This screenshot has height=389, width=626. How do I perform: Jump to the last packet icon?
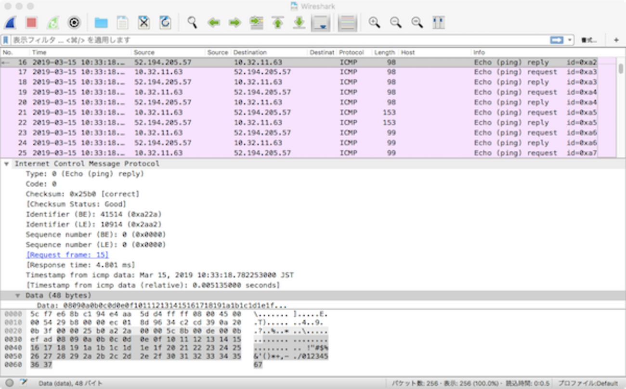(299, 23)
